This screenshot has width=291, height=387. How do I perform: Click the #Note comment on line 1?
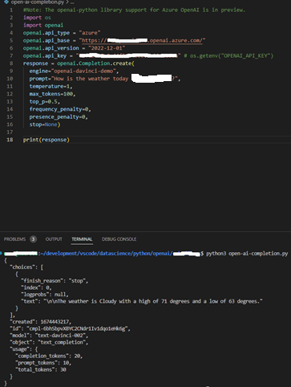134,10
